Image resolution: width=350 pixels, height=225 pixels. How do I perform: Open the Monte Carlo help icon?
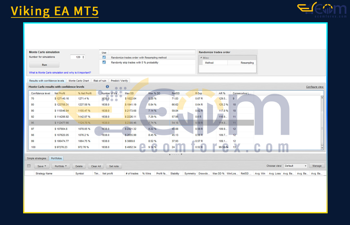(x=107, y=87)
